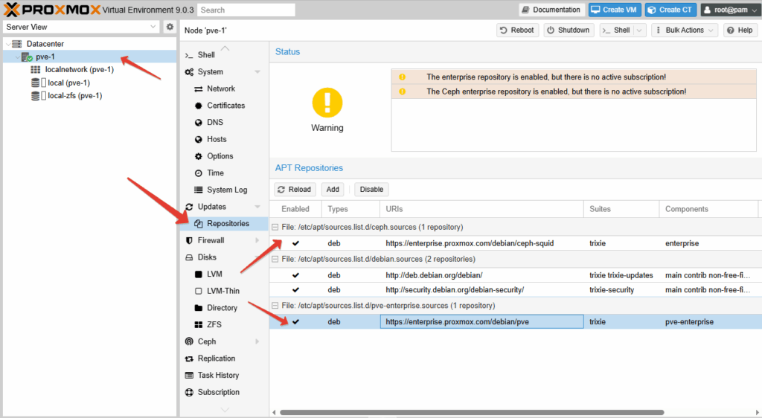Viewport: 762px width, 418px height.
Task: Click the Network arrows icon
Action: pyautogui.click(x=198, y=89)
